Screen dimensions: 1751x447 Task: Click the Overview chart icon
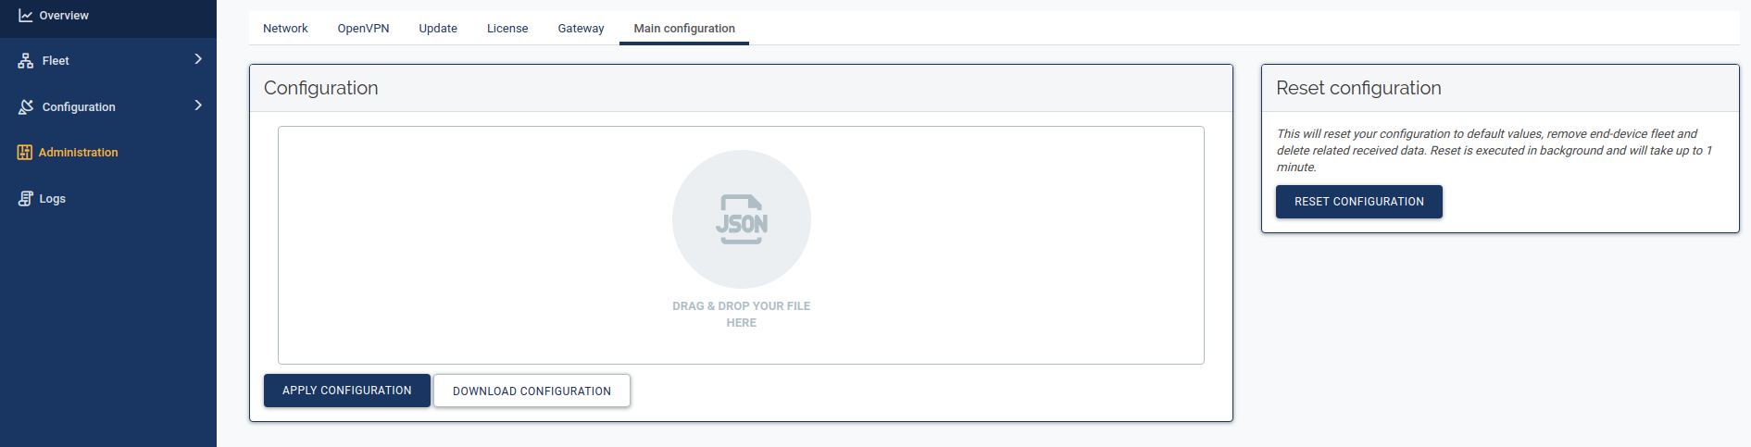coord(25,16)
